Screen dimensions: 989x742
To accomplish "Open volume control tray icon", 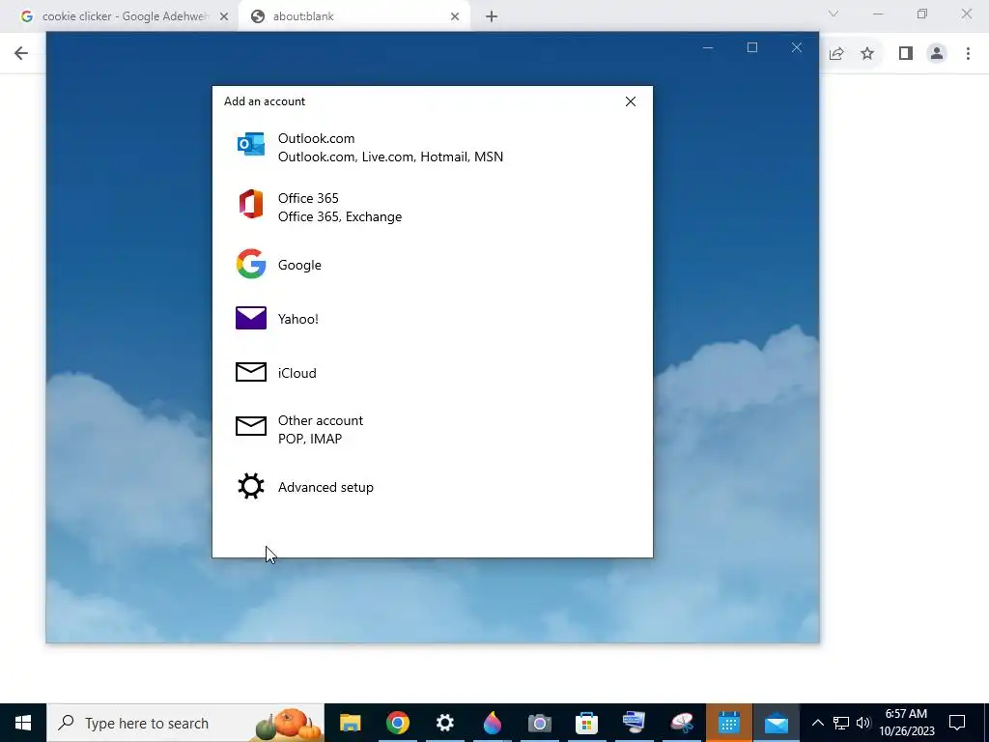I will (863, 723).
